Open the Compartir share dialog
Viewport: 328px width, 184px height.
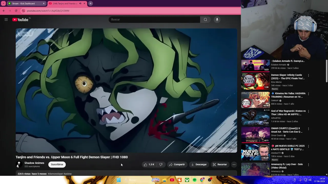point(177,165)
